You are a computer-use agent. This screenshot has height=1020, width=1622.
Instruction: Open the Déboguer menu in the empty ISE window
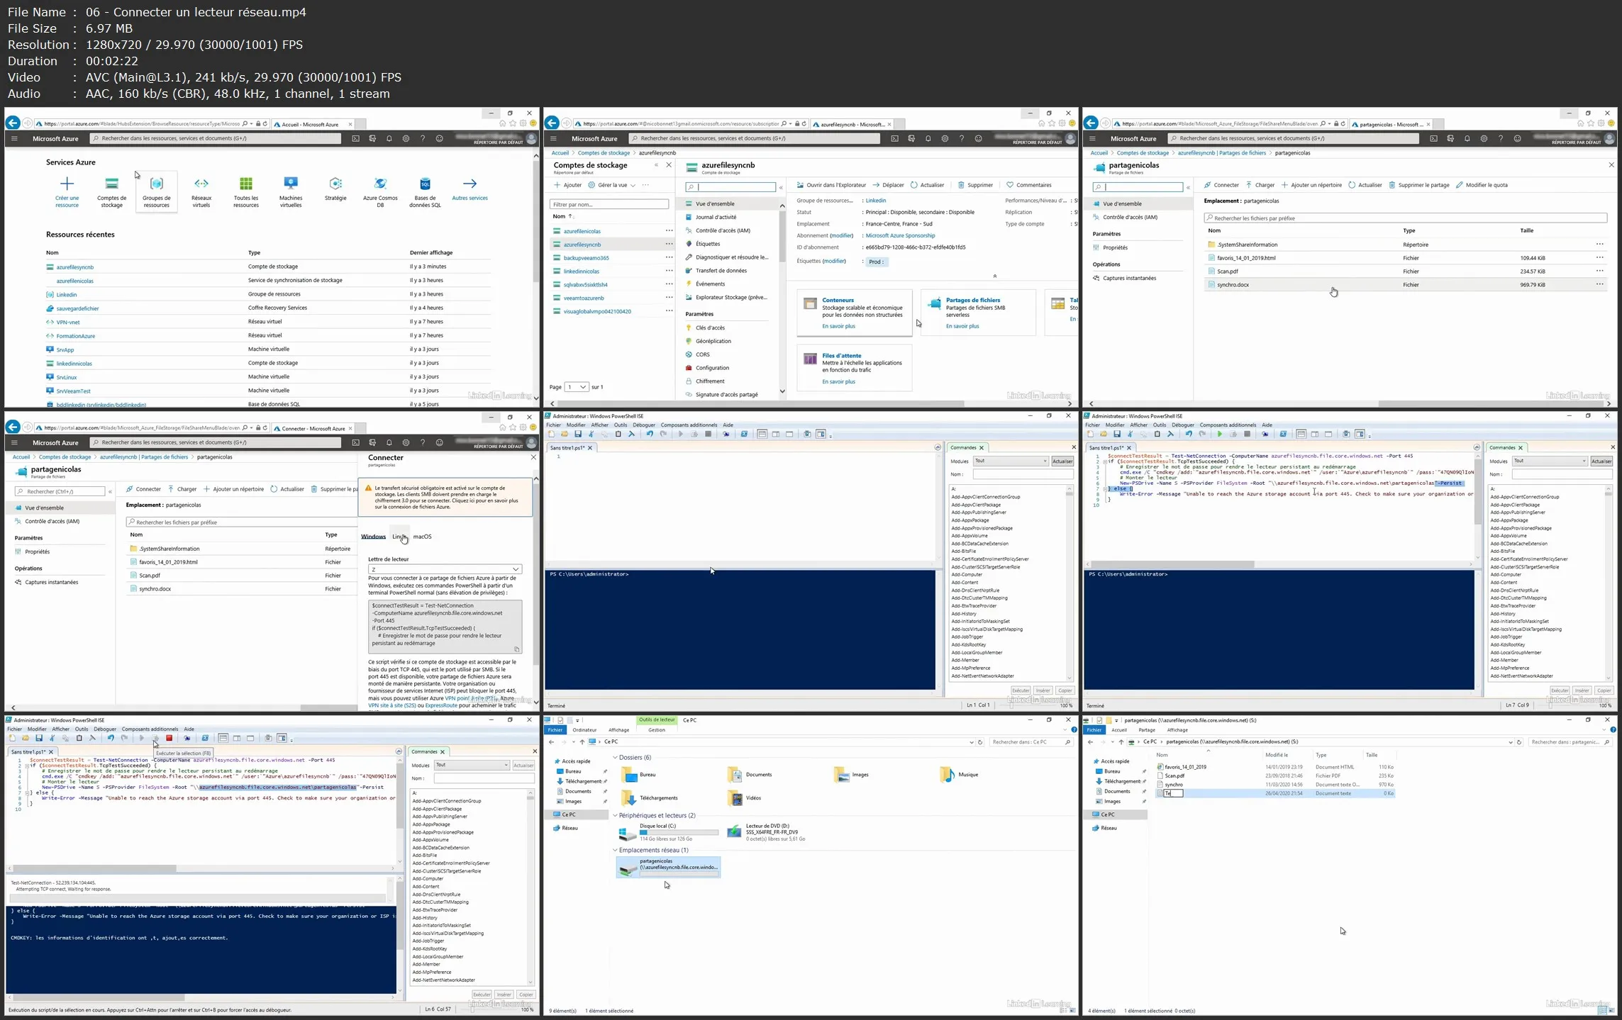coord(644,425)
